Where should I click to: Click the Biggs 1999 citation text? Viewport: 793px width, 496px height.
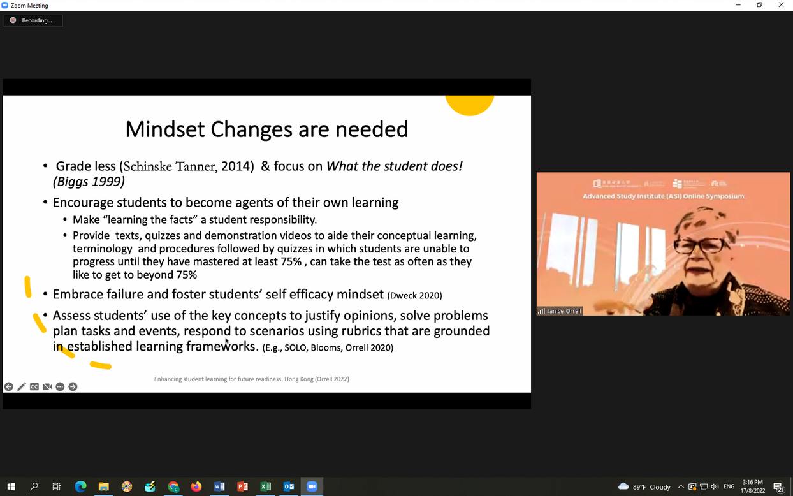89,182
